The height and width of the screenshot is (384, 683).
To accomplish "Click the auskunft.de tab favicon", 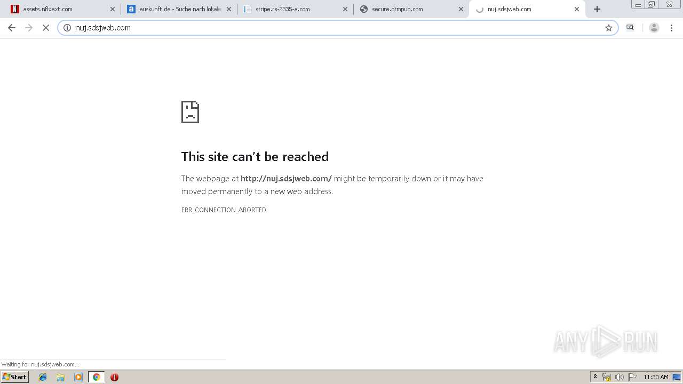I will tap(131, 9).
